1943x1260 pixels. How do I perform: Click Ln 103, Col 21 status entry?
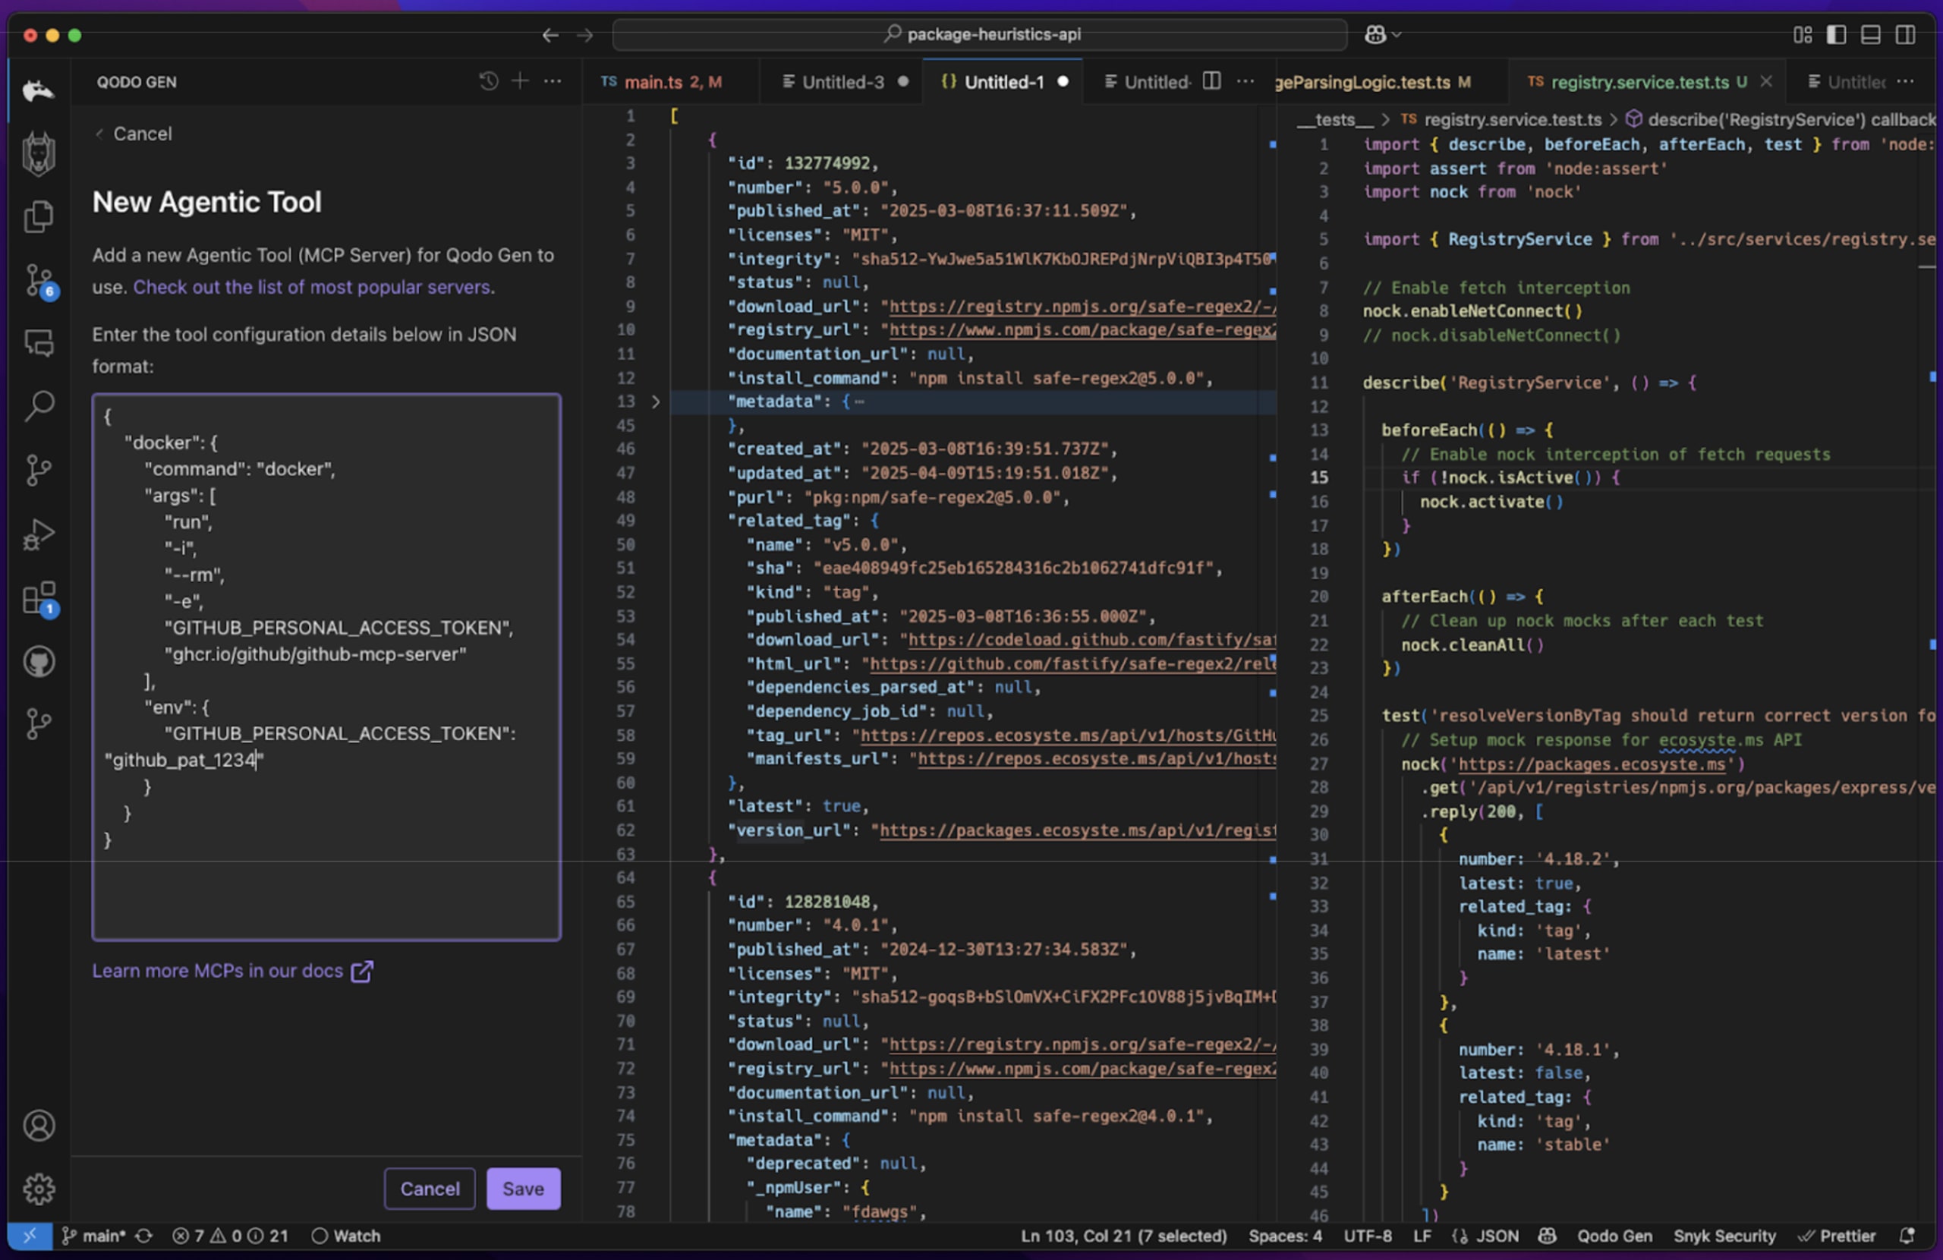[x=1123, y=1236]
